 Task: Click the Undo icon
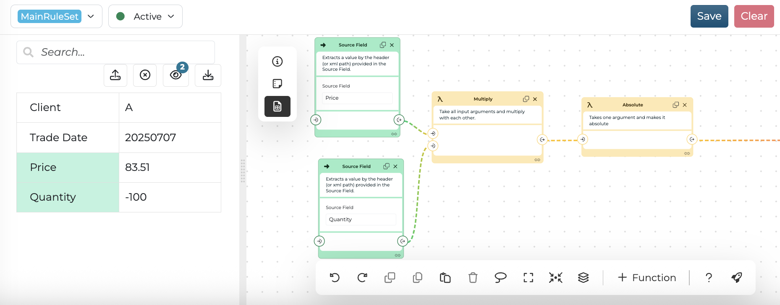point(335,277)
